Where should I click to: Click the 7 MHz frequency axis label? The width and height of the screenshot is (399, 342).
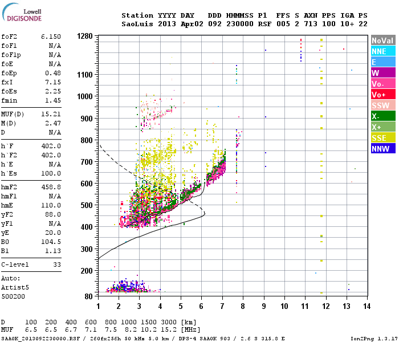coord(222,306)
